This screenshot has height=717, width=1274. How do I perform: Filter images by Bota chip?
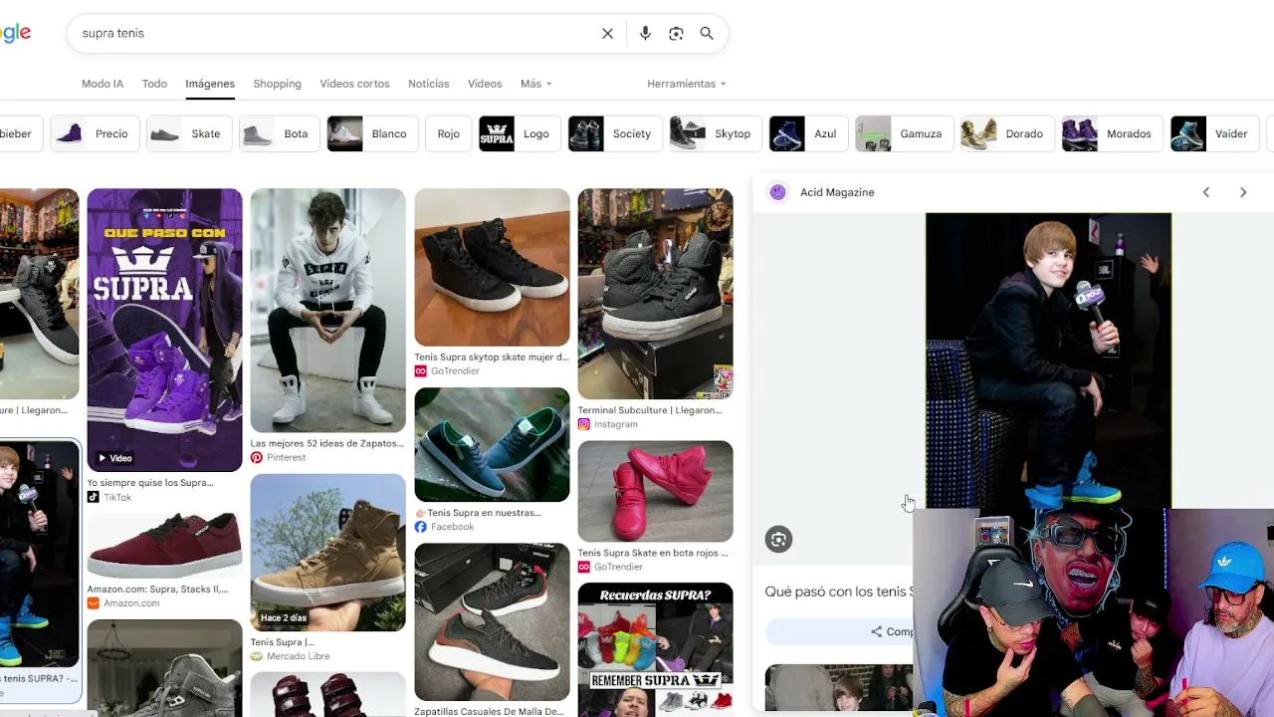coord(279,133)
